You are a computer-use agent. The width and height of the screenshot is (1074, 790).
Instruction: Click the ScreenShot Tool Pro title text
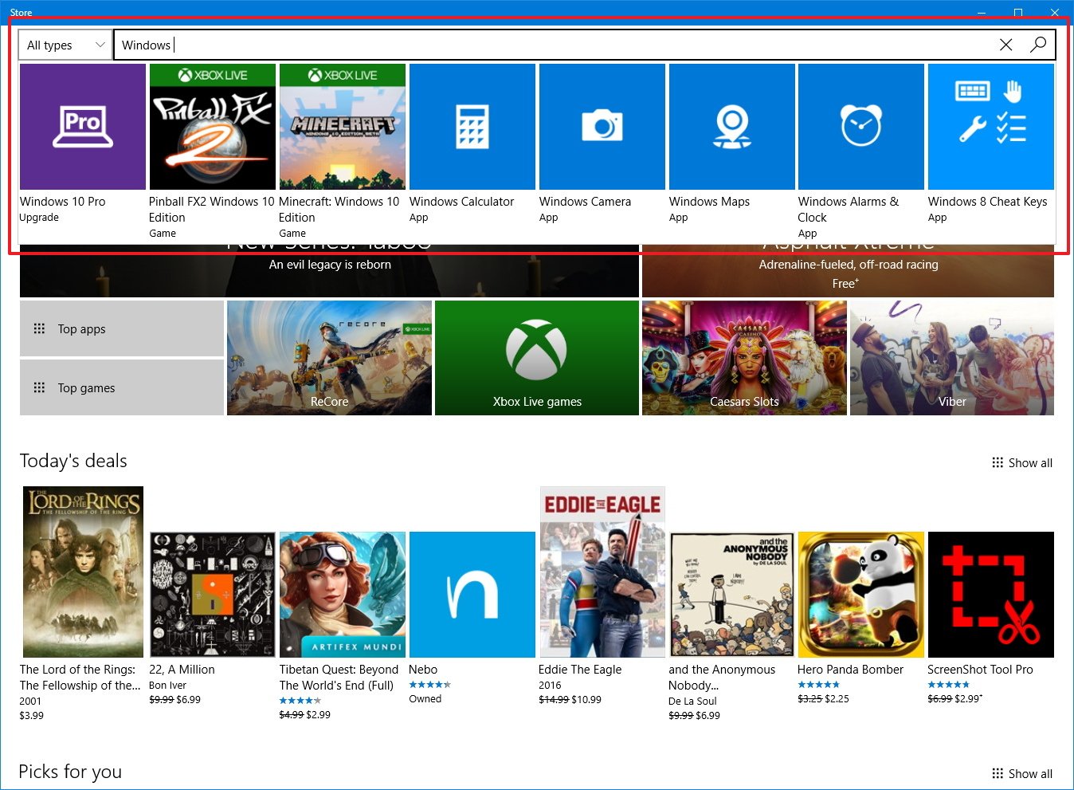(980, 670)
